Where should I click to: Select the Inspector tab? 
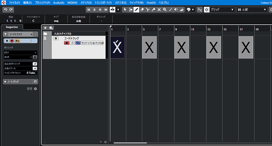(12, 27)
